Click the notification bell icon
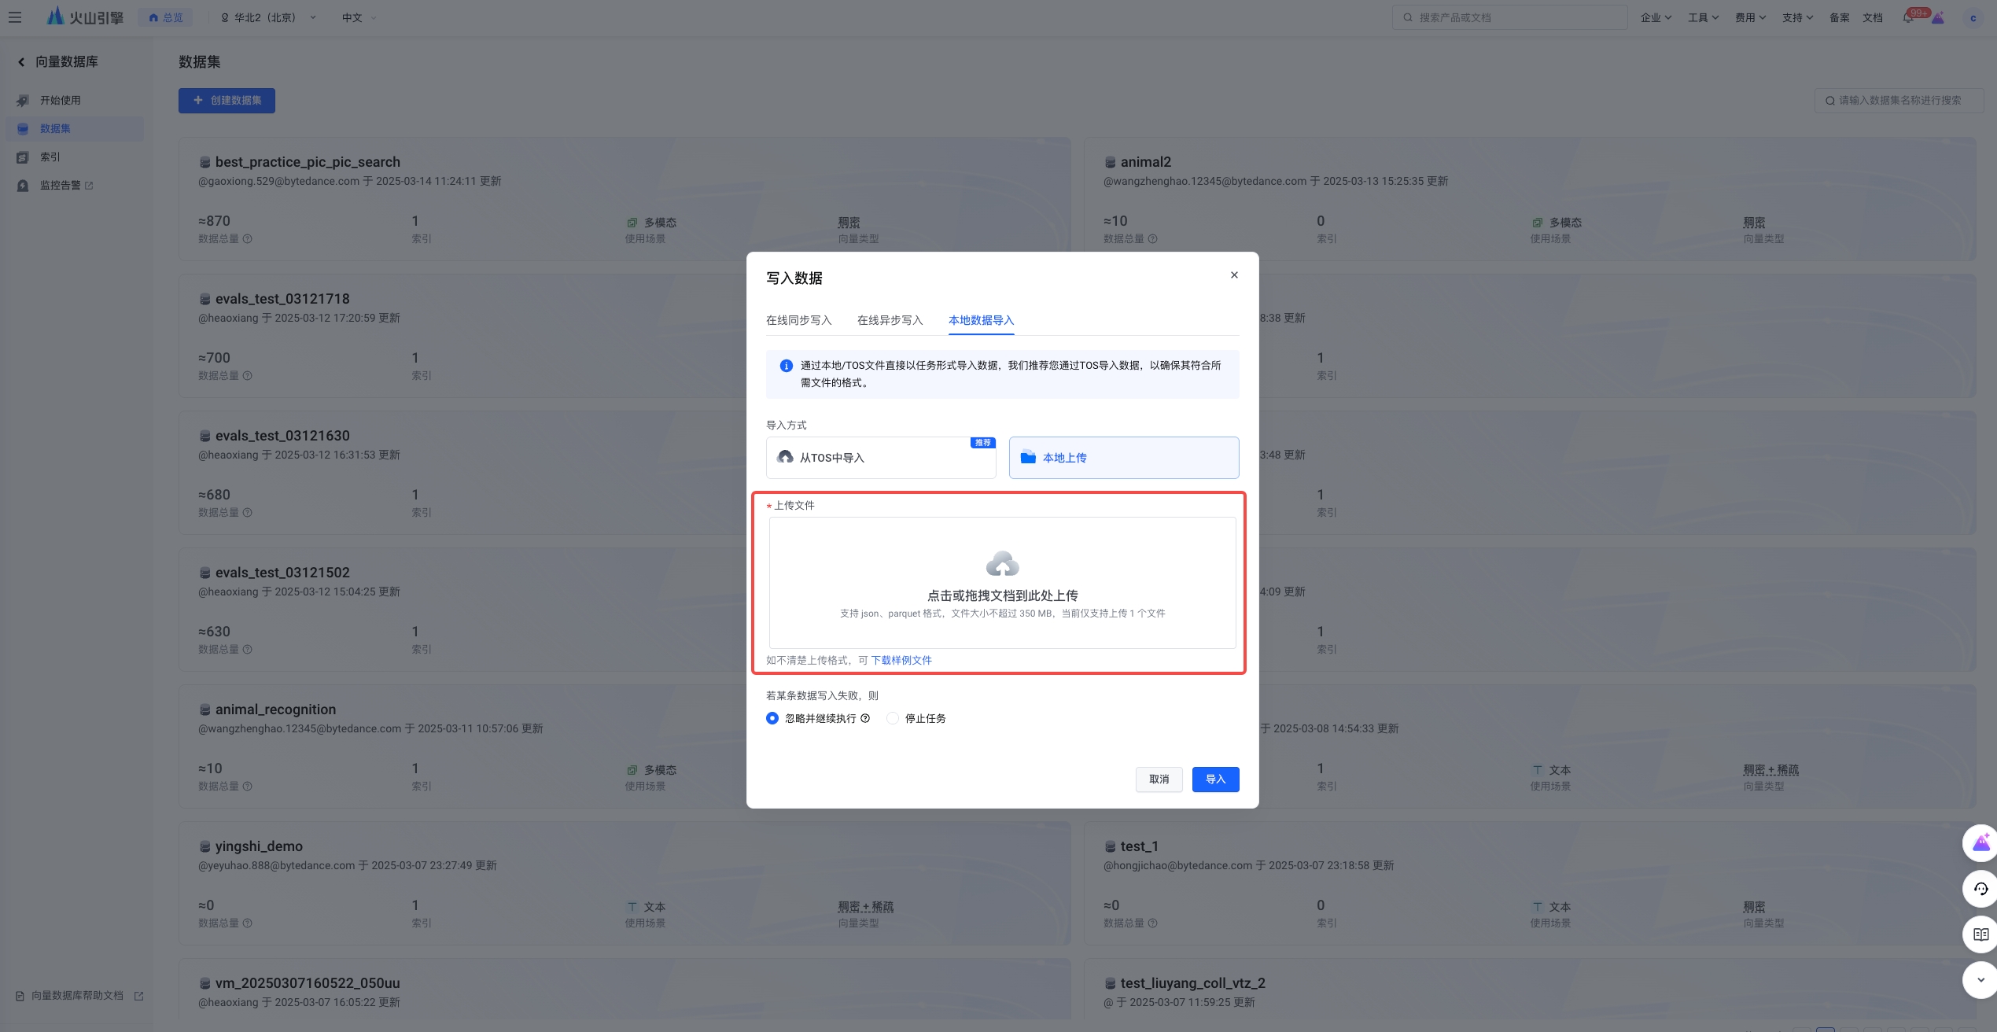The height and width of the screenshot is (1032, 1997). click(x=1907, y=17)
